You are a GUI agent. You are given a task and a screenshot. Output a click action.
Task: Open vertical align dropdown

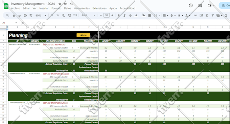tap(173, 15)
